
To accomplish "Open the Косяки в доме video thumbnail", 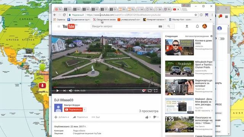I will (x=180, y=47).
